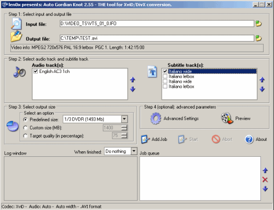Move audio track up with blue arrow
The width and height of the screenshot is (274, 210).
(x=133, y=80)
